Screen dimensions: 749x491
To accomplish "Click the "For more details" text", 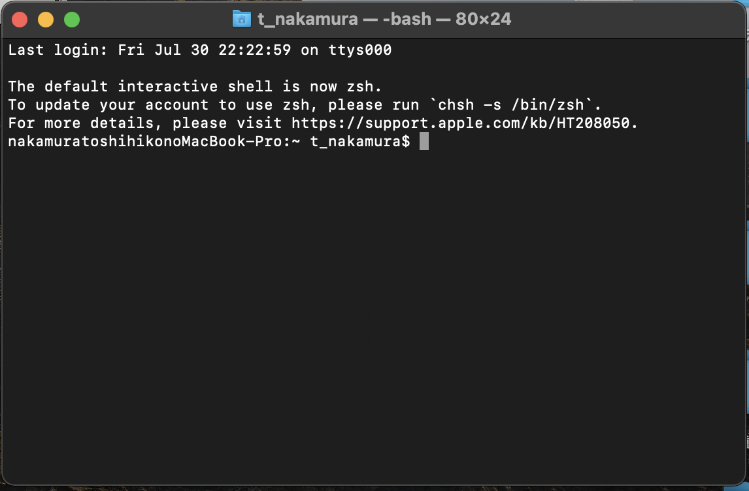I will tap(81, 123).
